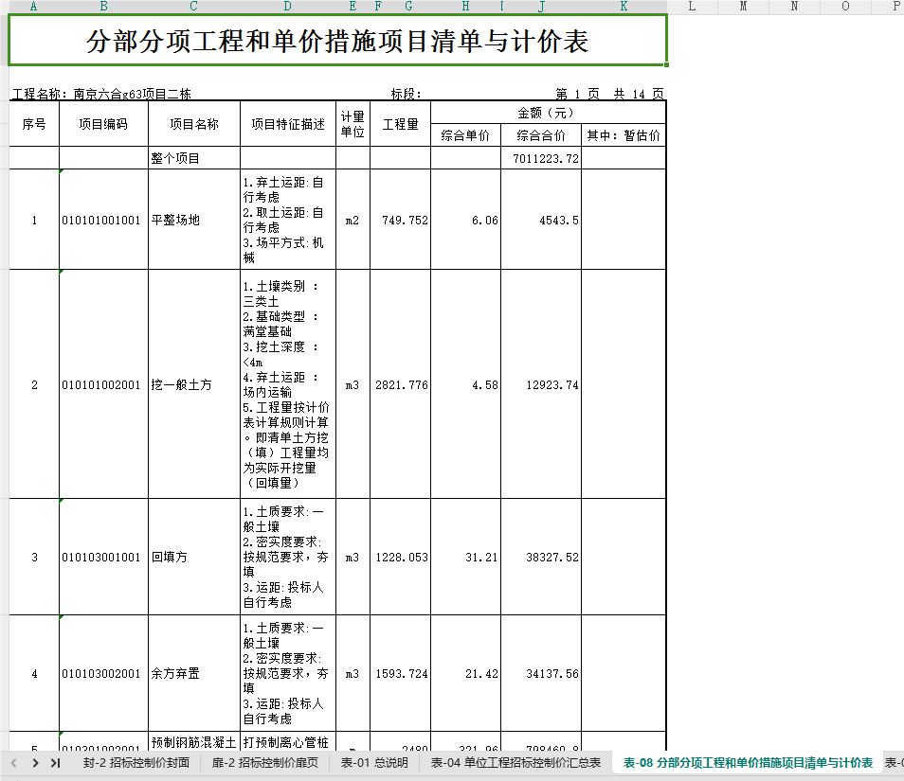Select column L header

pos(692,7)
